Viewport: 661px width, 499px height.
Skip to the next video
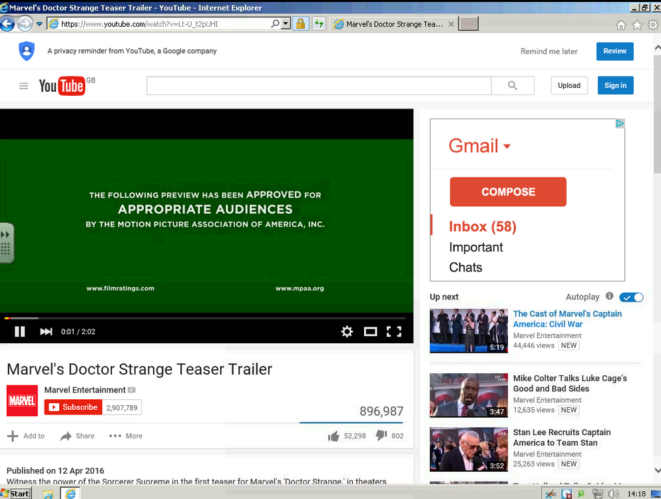pyautogui.click(x=46, y=332)
